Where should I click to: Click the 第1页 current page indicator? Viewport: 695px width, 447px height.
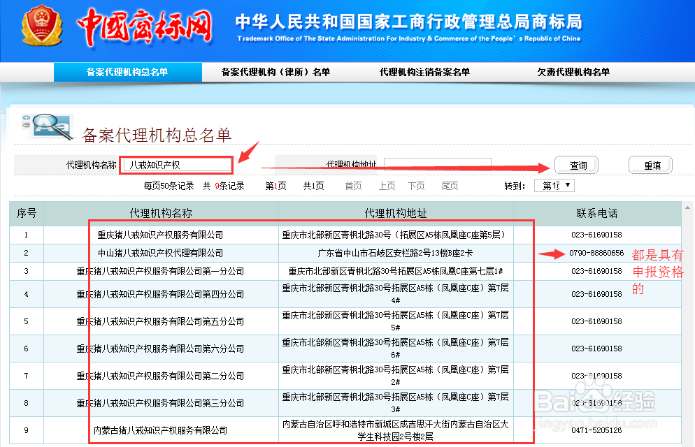275,186
